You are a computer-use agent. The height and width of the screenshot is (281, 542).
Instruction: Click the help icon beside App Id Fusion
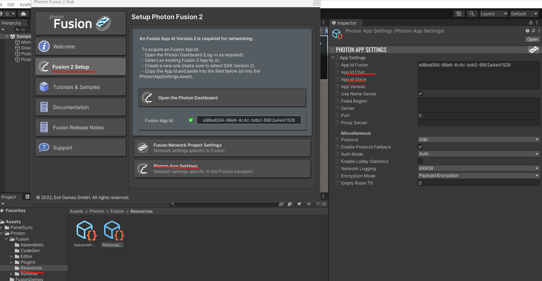tap(337, 65)
